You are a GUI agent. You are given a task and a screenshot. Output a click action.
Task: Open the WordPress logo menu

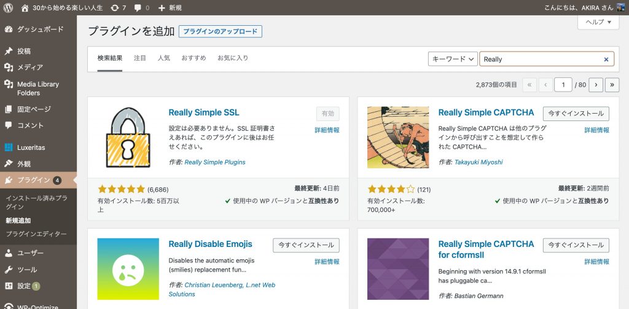tap(8, 7)
